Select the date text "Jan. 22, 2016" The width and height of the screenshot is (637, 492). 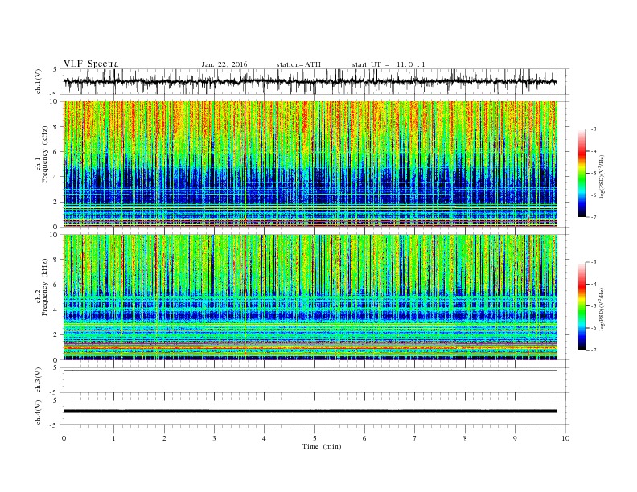[x=224, y=64]
